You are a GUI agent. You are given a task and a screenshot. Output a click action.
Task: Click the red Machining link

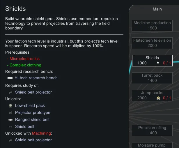(42, 133)
